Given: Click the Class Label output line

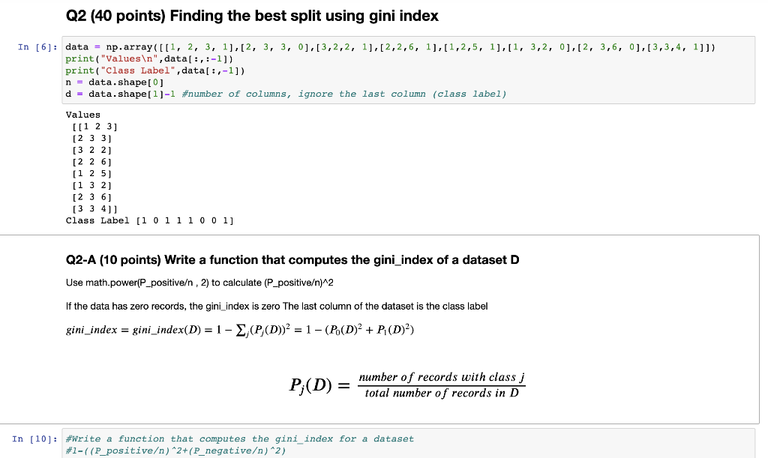Looking at the screenshot, I should 150,220.
